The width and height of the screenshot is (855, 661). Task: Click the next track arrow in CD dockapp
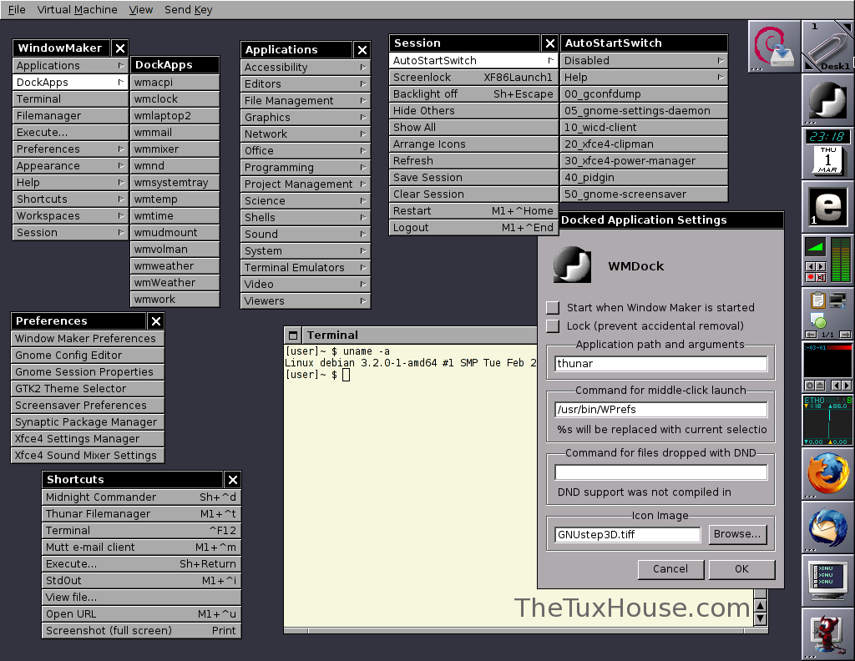(x=847, y=386)
